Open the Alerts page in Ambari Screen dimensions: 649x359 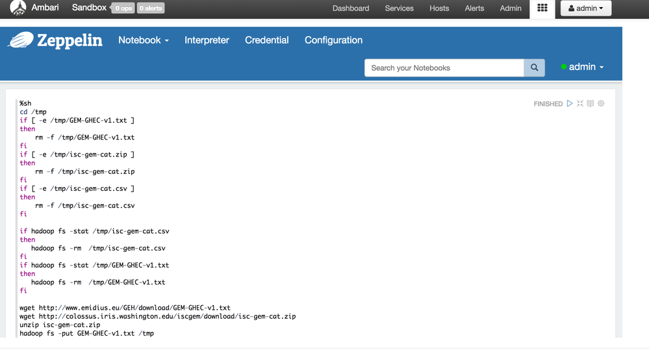[x=474, y=8]
